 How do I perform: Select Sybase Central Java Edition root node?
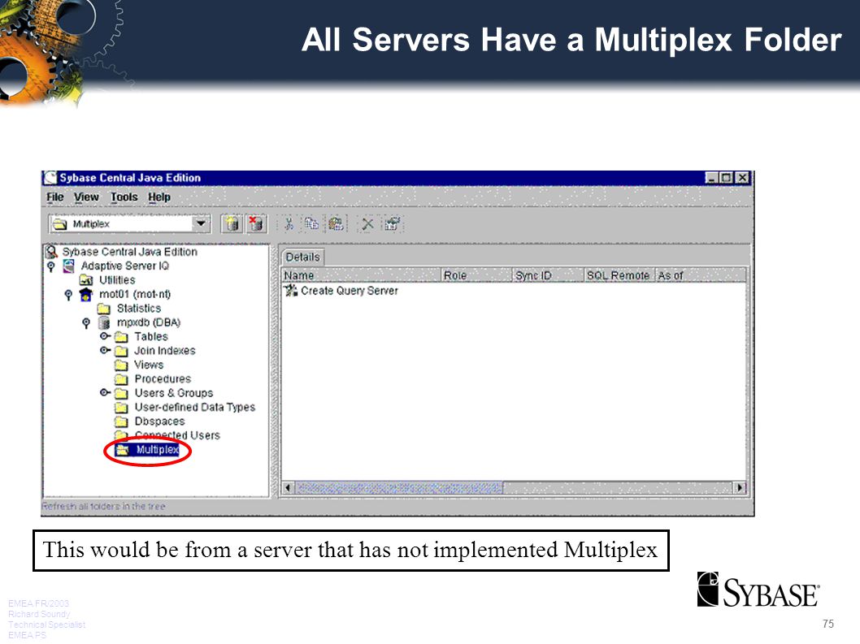(129, 252)
